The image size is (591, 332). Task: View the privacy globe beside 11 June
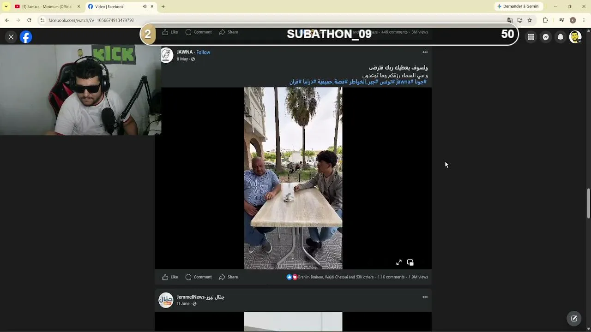coord(194,304)
